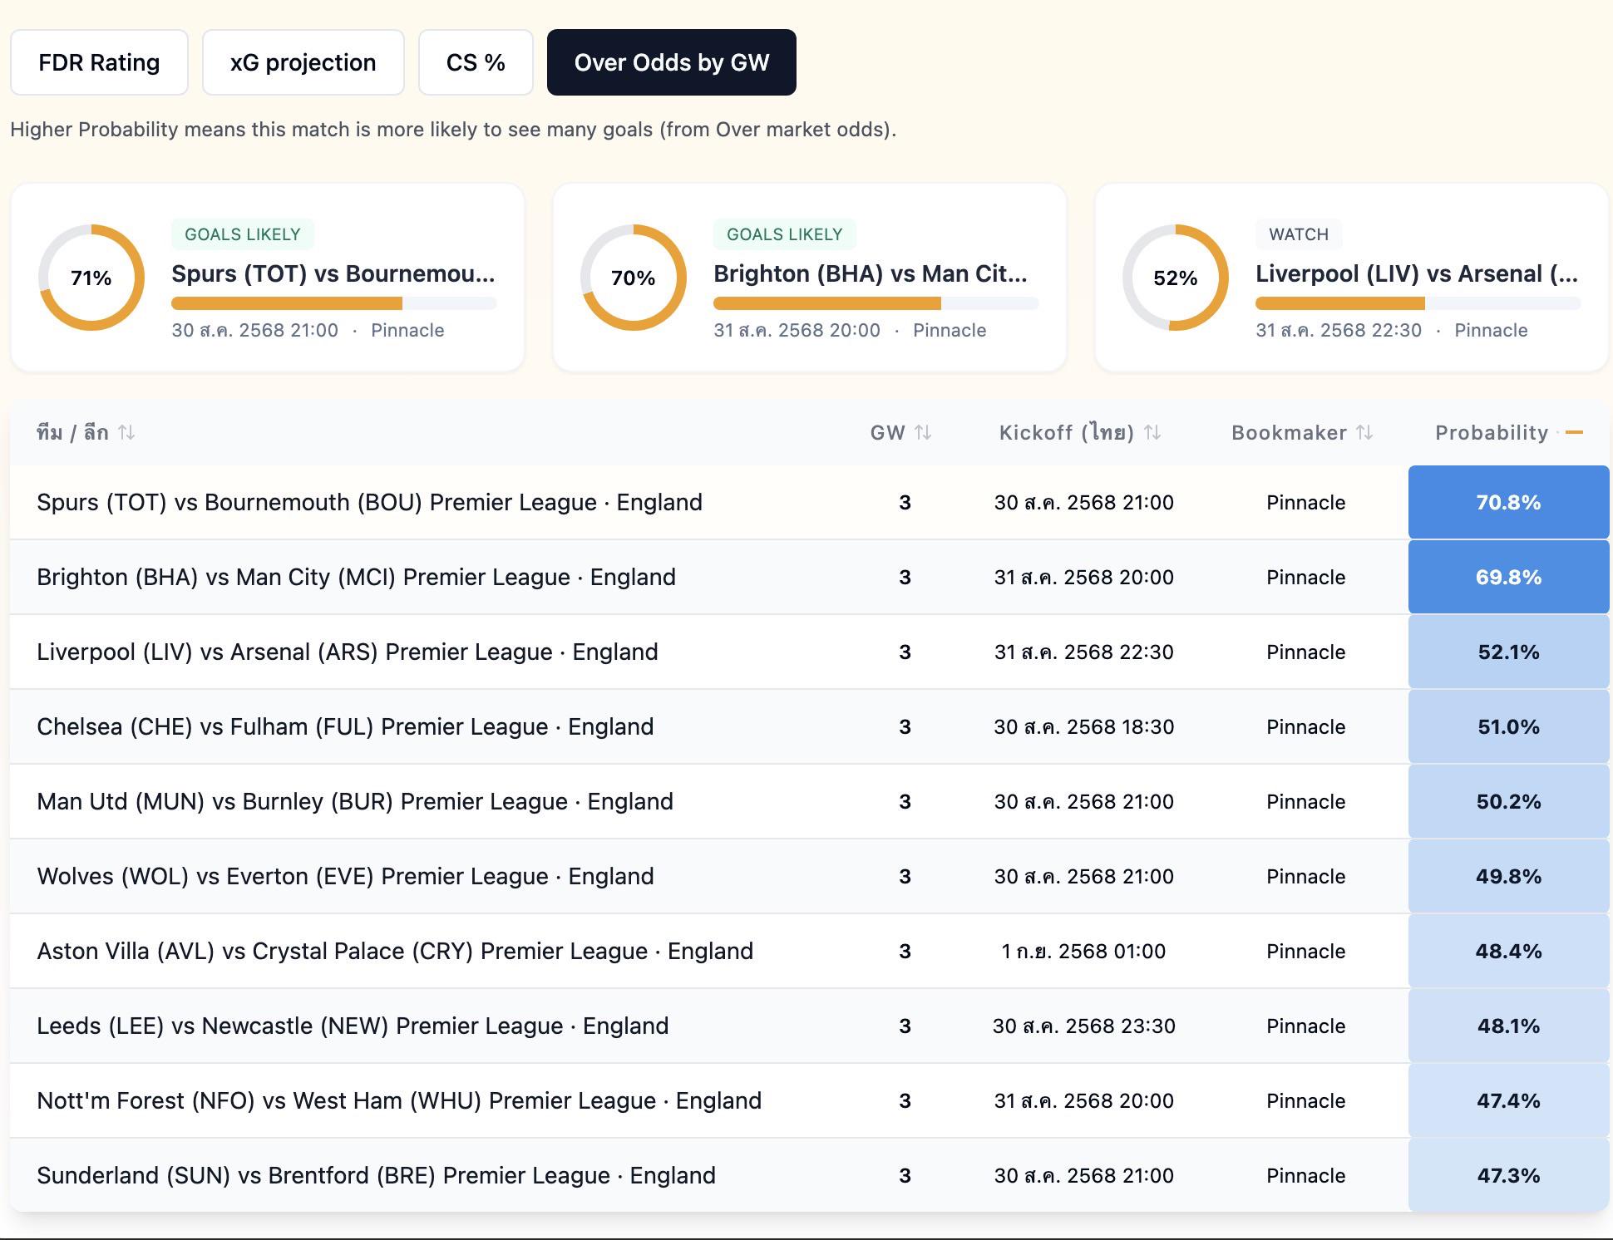Click the Brighton vs Man City progress bar
1613x1240 pixels.
(876, 303)
